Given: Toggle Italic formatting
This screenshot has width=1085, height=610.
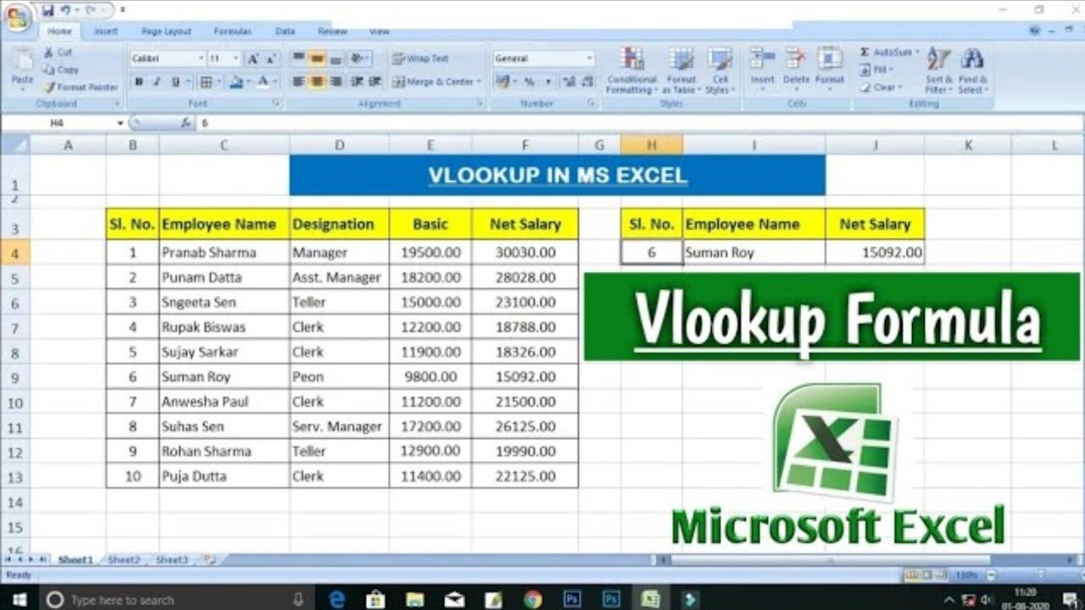Looking at the screenshot, I should 157,82.
